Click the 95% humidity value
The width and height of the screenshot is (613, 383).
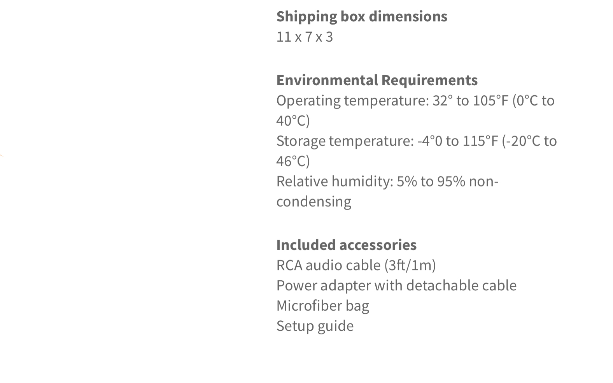pos(451,181)
